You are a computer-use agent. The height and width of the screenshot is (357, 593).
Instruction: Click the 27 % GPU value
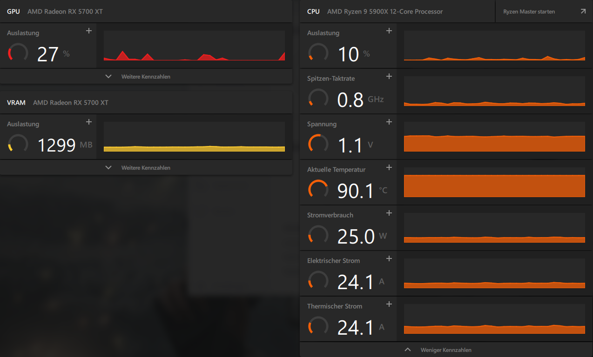click(x=53, y=54)
